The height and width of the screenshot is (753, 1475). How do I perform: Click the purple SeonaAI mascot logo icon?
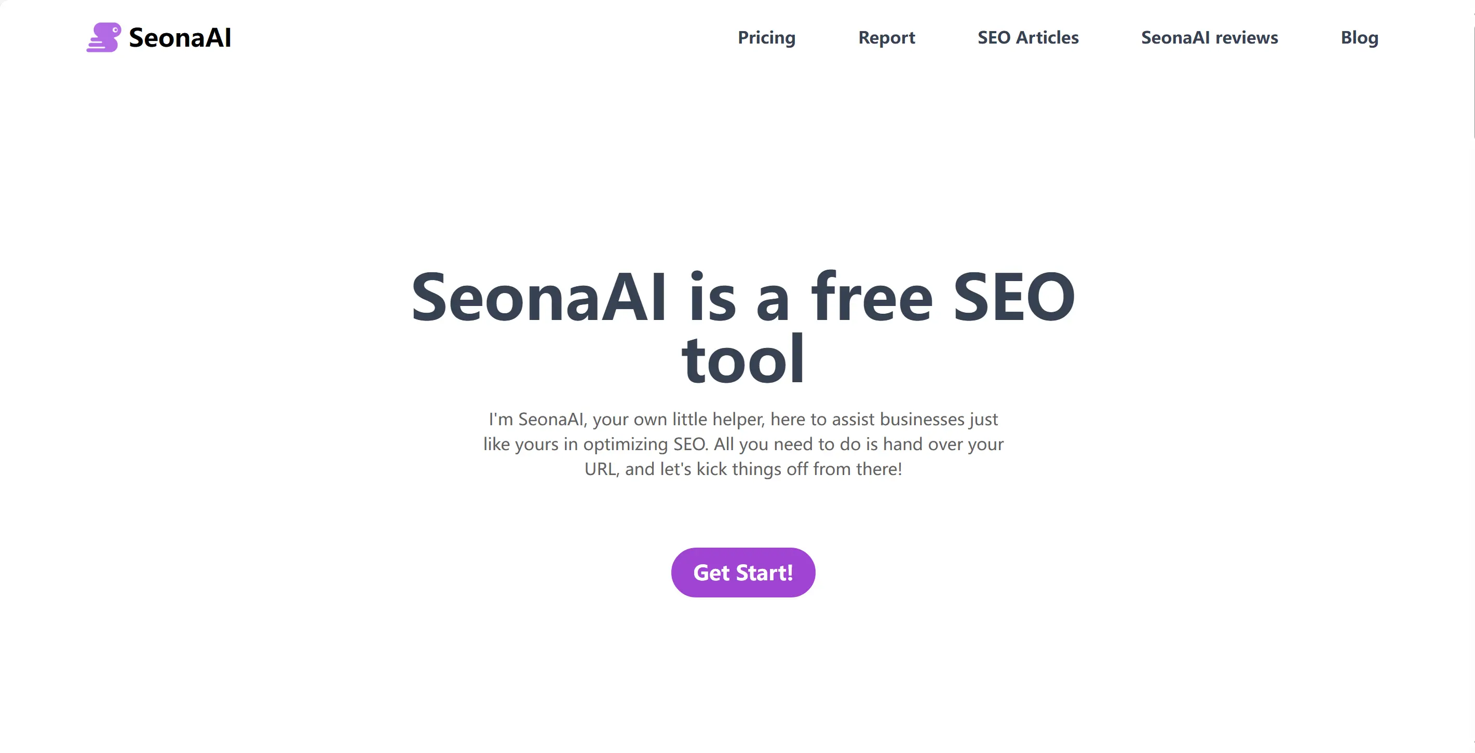click(x=104, y=37)
